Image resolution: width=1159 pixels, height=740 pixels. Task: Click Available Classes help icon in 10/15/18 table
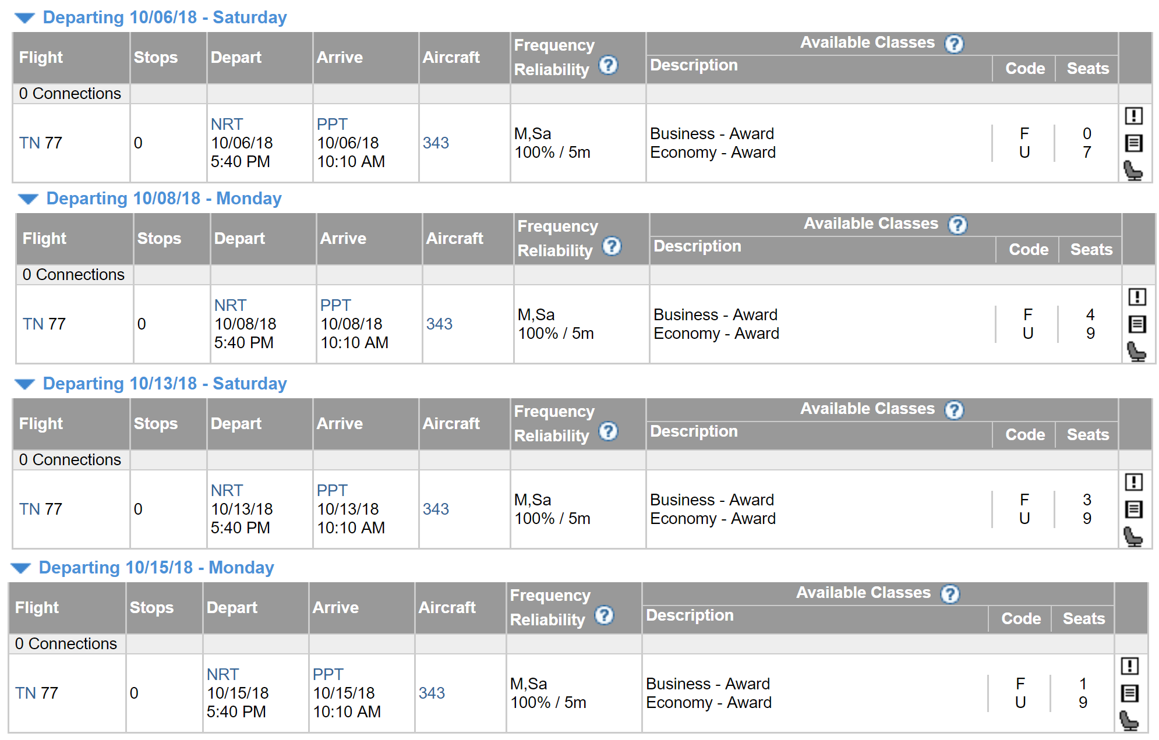950,594
